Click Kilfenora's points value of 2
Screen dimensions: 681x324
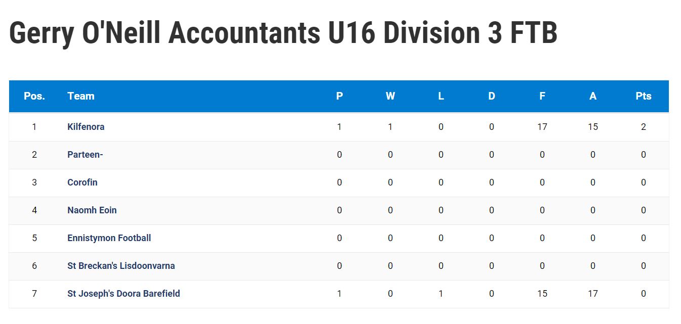coord(644,127)
